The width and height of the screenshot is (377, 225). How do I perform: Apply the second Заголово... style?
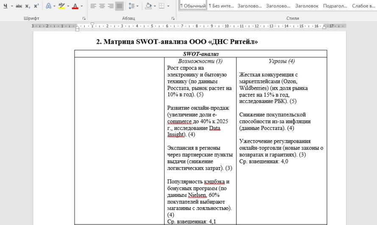coord(278,6)
